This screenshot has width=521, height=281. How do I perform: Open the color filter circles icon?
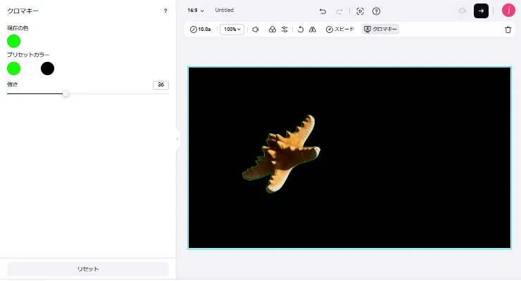[272, 30]
